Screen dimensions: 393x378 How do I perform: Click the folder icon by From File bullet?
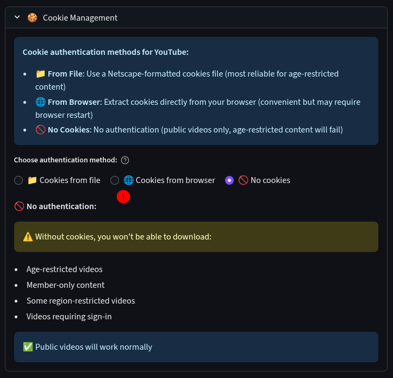(x=40, y=74)
